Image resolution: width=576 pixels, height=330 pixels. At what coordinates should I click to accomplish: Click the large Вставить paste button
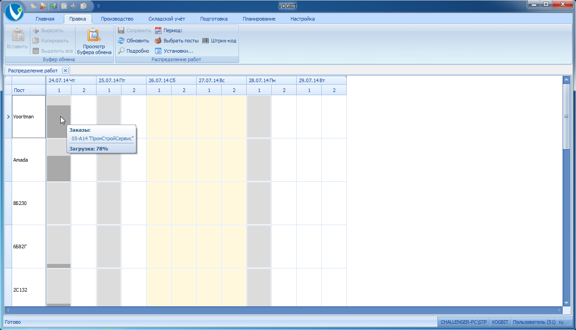pyautogui.click(x=17, y=39)
